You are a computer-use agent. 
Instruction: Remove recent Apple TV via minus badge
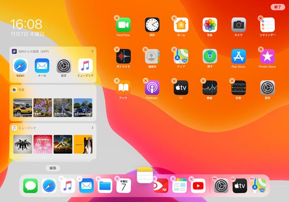tap(233, 179)
